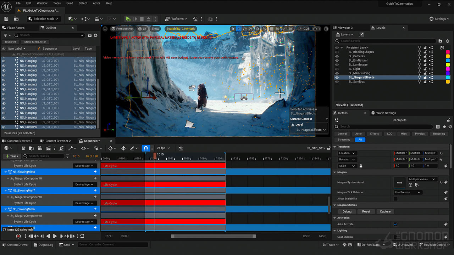This screenshot has height=255, width=454.
Task: Click the SL_EnvNatural blue color swatch
Action: (x=448, y=61)
